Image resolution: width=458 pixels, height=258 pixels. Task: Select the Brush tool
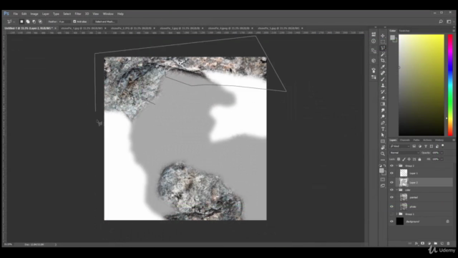[383, 80]
